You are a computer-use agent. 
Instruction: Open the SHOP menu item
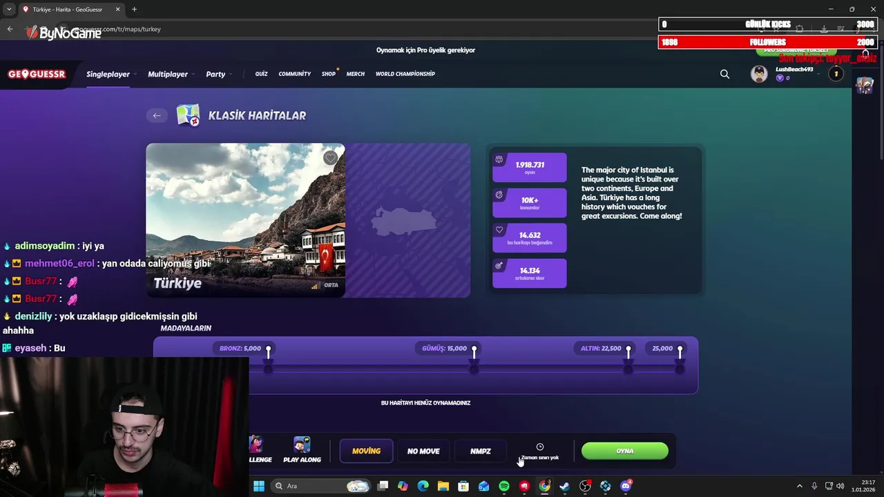[x=329, y=74]
